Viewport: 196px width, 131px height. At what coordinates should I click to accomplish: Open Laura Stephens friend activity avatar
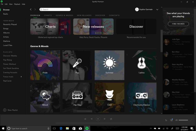click(x=166, y=107)
